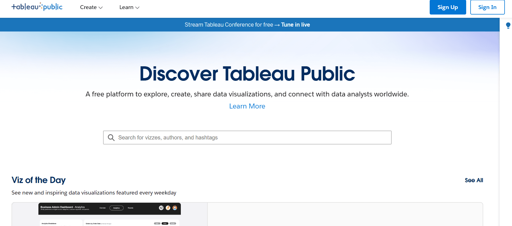The width and height of the screenshot is (512, 226).
Task: Open the 'Tune in live' banner link
Action: coord(296,25)
